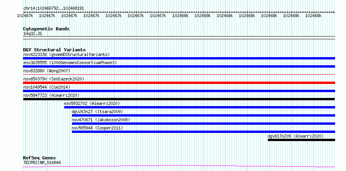Click the blue bar under dgv263n27
Screen dimensions: 346x171
pos(203,115)
